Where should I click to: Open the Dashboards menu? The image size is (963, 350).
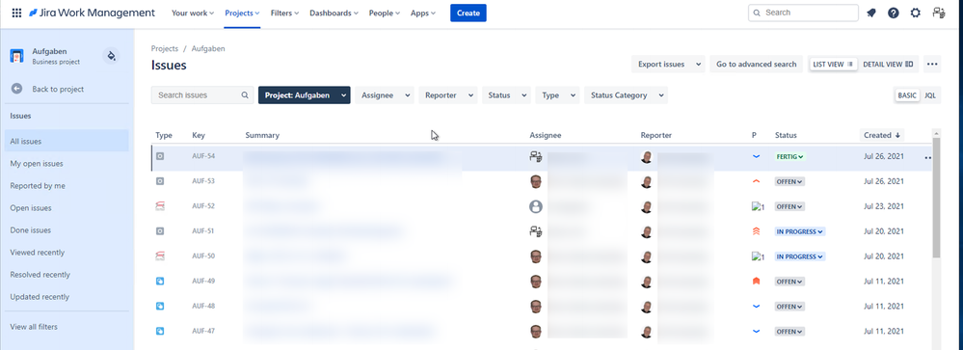(x=334, y=13)
